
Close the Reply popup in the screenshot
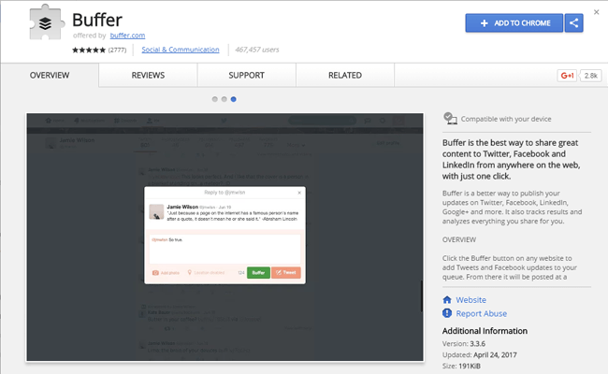299,193
